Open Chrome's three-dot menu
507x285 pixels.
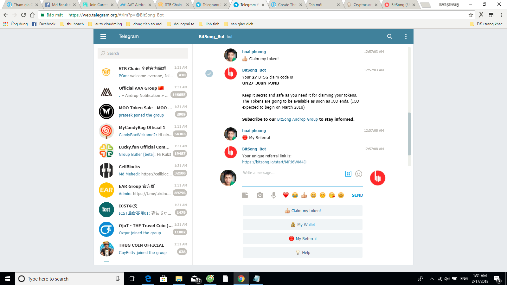tap(501, 15)
